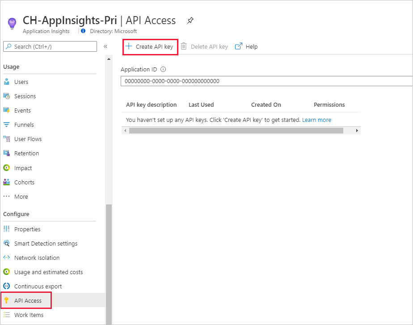Click the horizontal scrollbar left arrow
The width and height of the screenshot is (413, 325).
125,130
